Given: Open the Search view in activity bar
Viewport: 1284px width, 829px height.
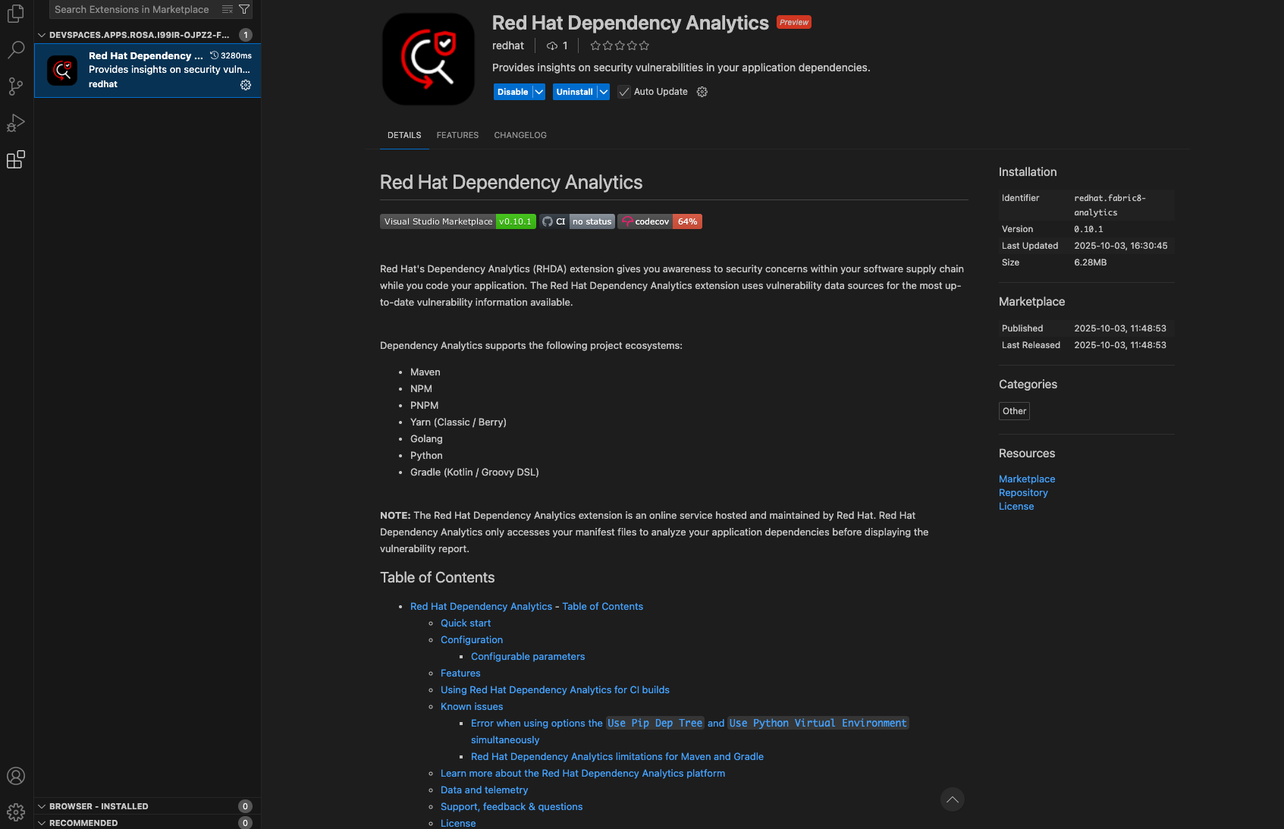Looking at the screenshot, I should pyautogui.click(x=16, y=50).
